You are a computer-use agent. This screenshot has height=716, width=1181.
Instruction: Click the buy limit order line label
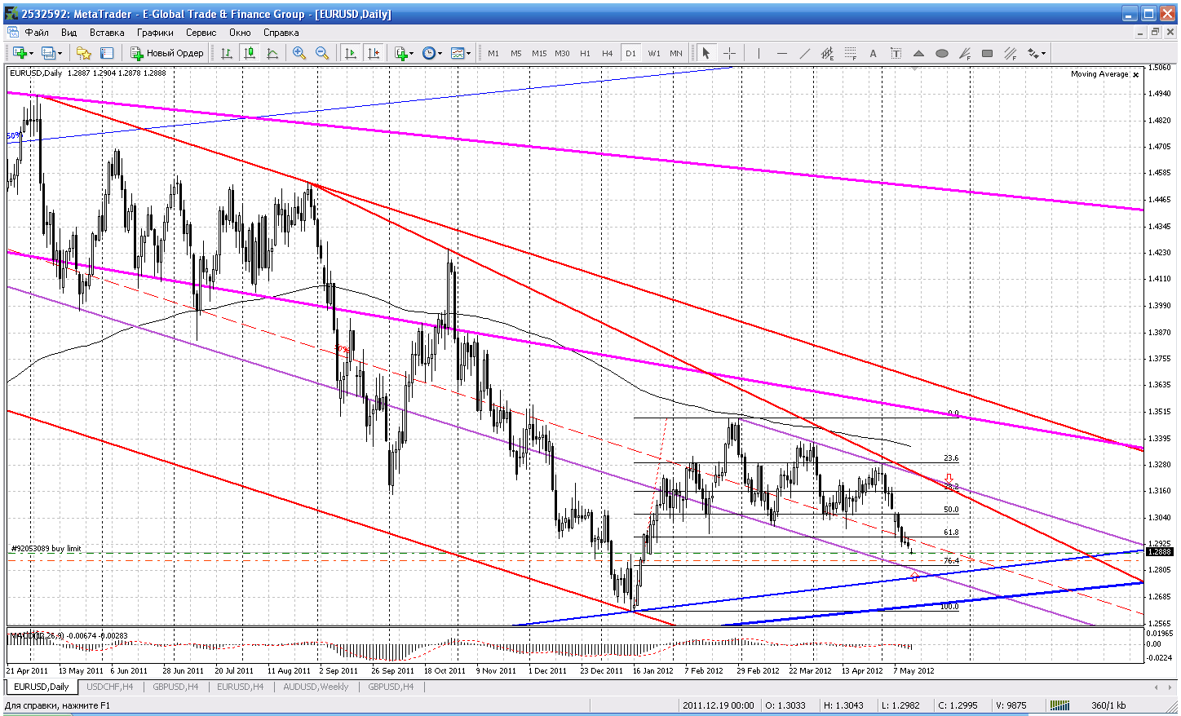pyautogui.click(x=46, y=549)
